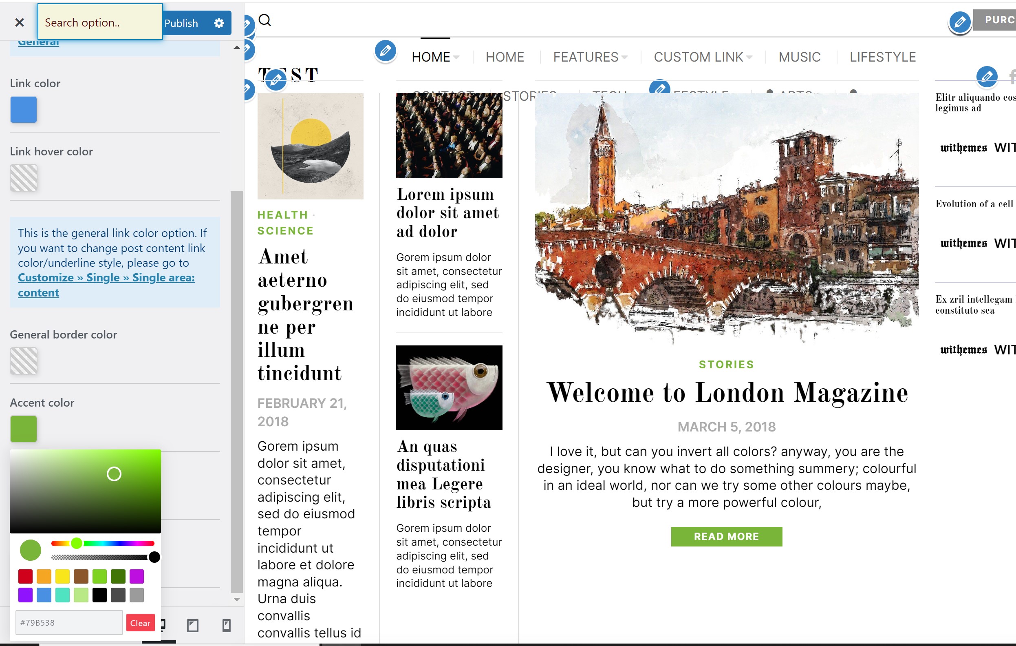Image resolution: width=1016 pixels, height=646 pixels.
Task: Pick the red palette swatch
Action: (25, 576)
